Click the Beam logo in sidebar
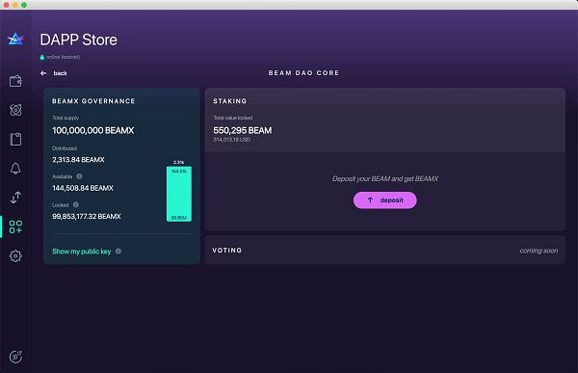 coord(15,39)
